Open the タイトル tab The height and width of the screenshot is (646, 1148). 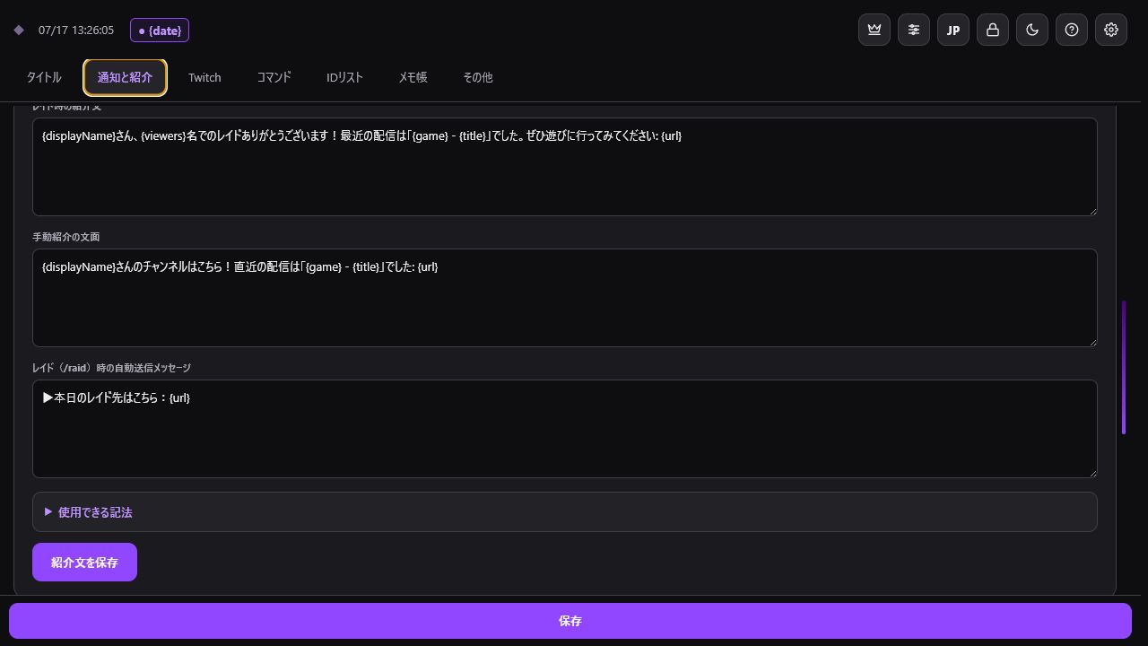click(x=44, y=77)
